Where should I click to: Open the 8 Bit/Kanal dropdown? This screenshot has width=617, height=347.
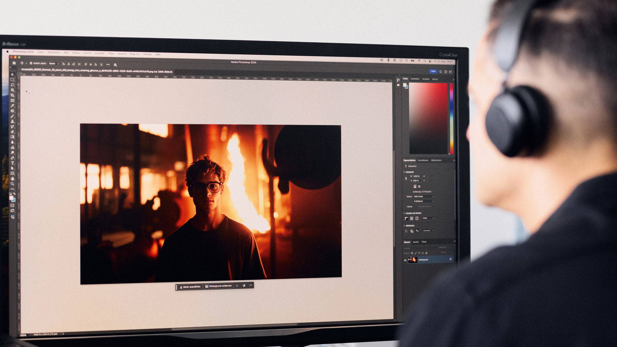[x=424, y=201]
